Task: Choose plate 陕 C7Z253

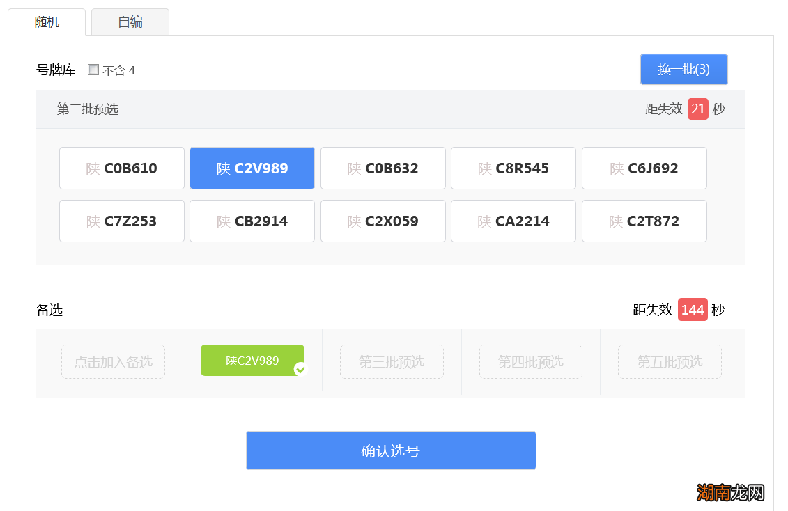Action: click(122, 221)
